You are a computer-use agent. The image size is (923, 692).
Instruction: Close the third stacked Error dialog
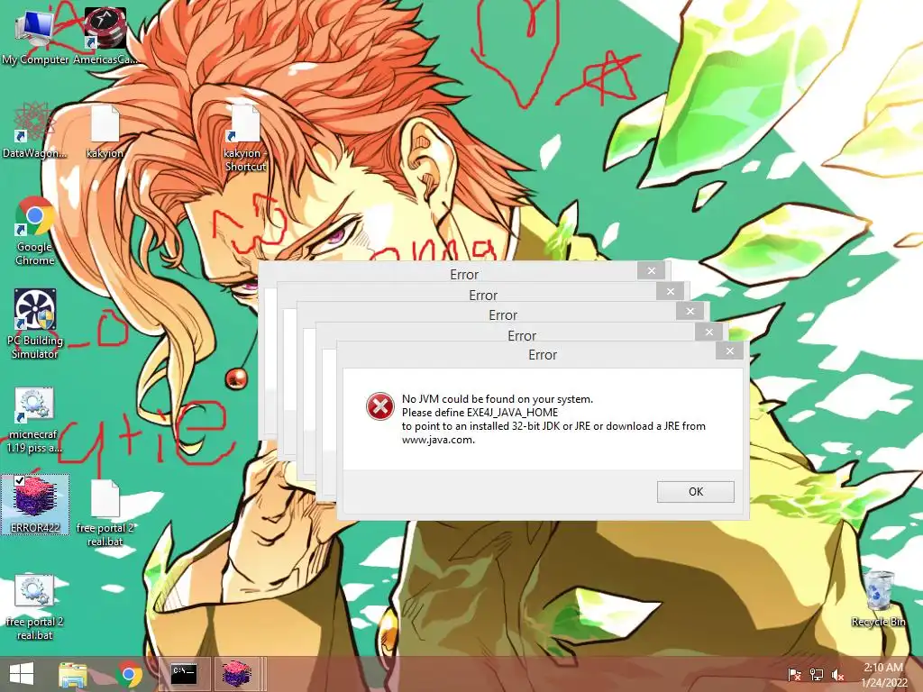[x=690, y=311]
